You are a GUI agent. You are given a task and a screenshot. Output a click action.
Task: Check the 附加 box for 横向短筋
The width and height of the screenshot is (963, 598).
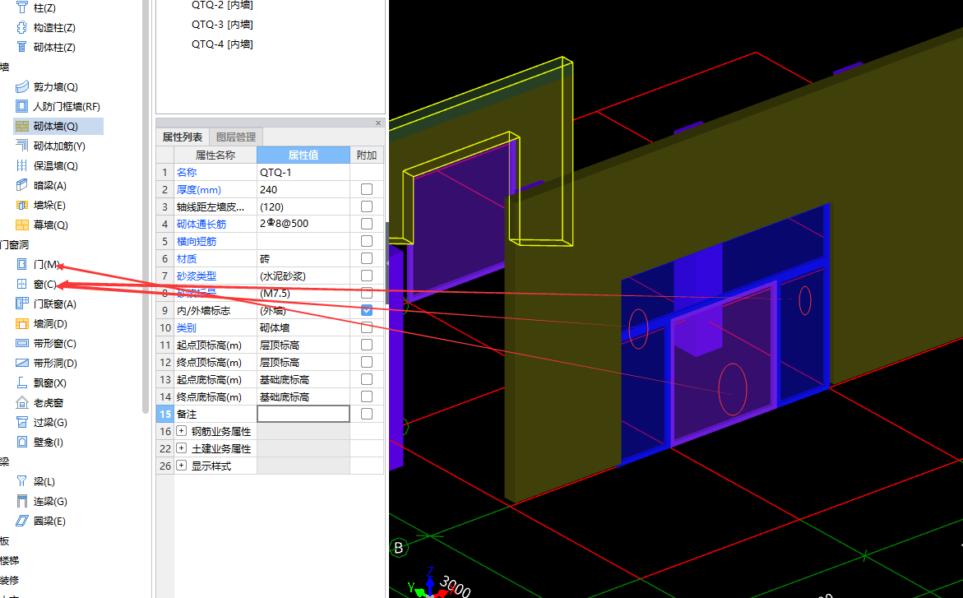(367, 241)
